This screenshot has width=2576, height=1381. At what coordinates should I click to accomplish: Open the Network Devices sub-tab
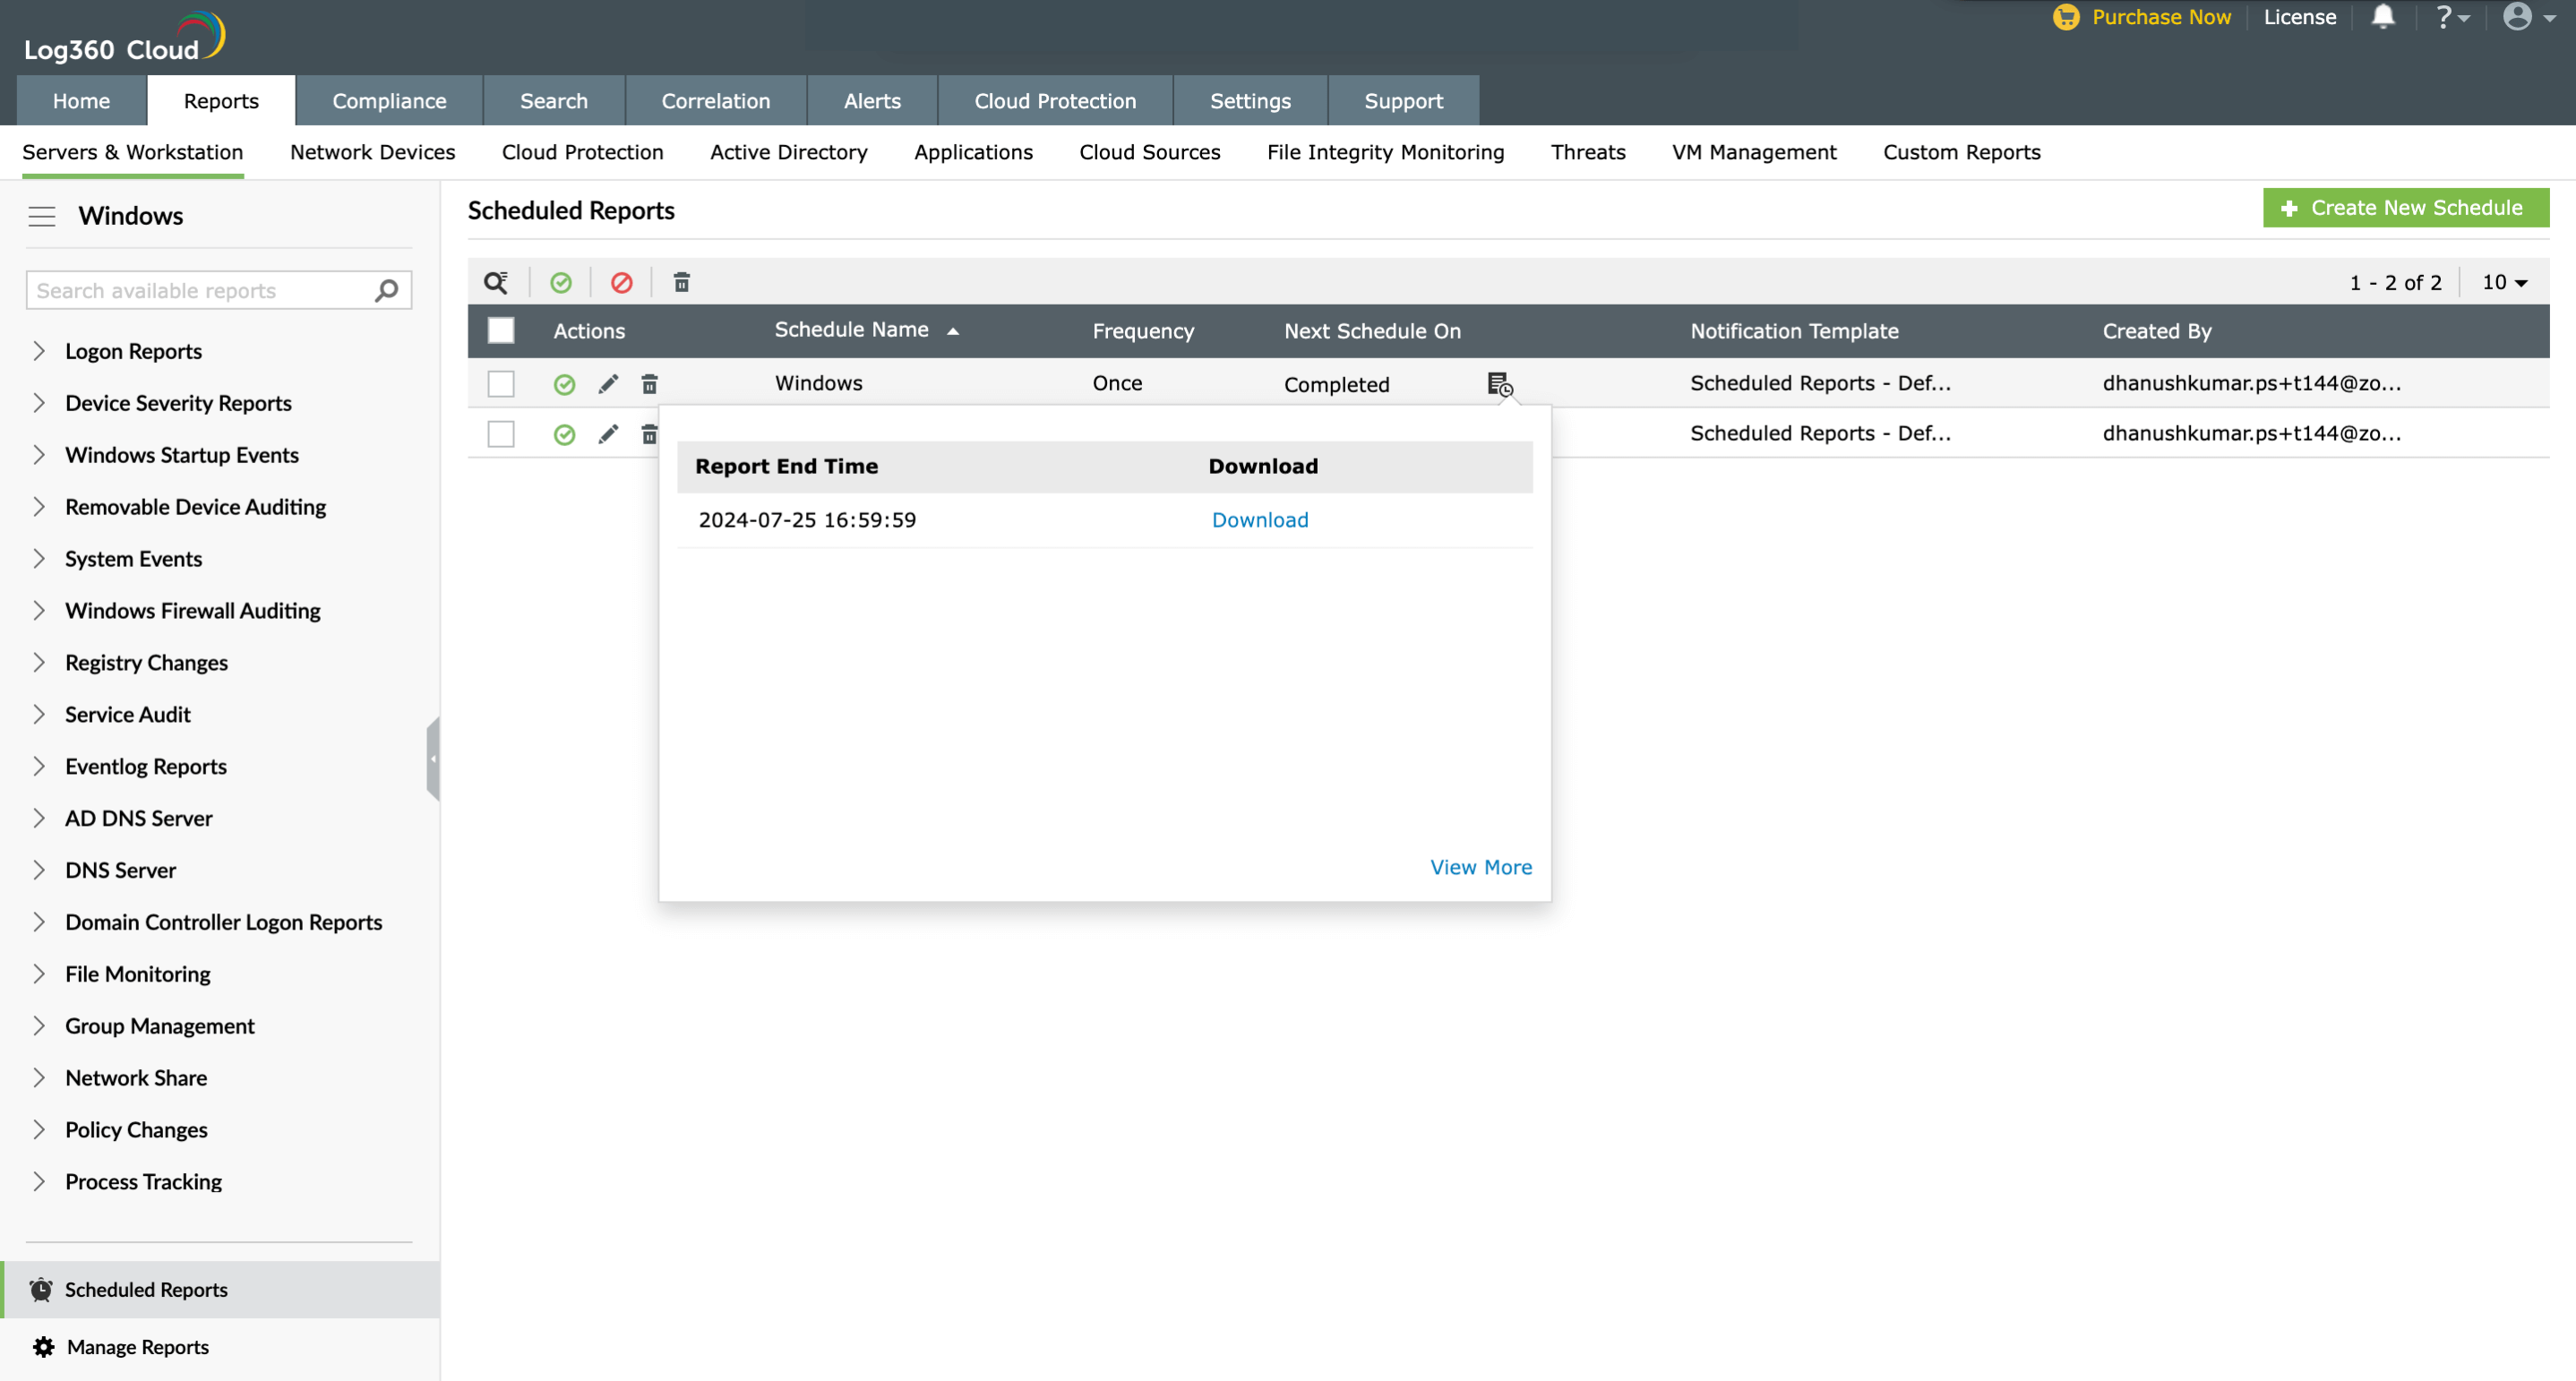tap(372, 152)
